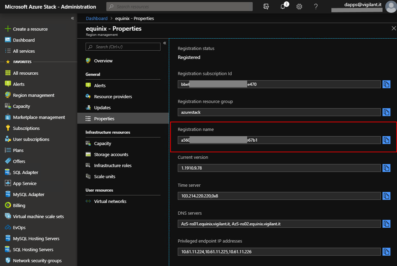Image resolution: width=397 pixels, height=266 pixels.
Task: Click the Search resources box
Action: (x=179, y=7)
